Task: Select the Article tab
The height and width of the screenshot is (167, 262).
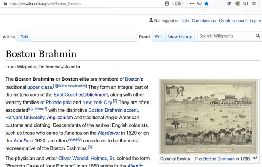Action: click(x=9, y=37)
